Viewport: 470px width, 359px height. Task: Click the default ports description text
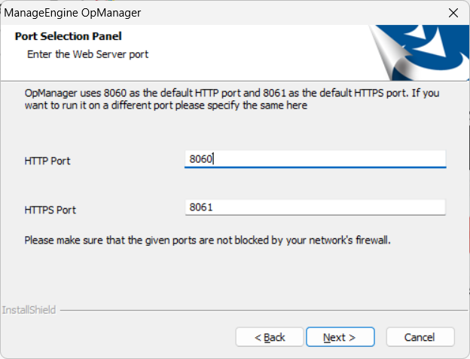[226, 99]
